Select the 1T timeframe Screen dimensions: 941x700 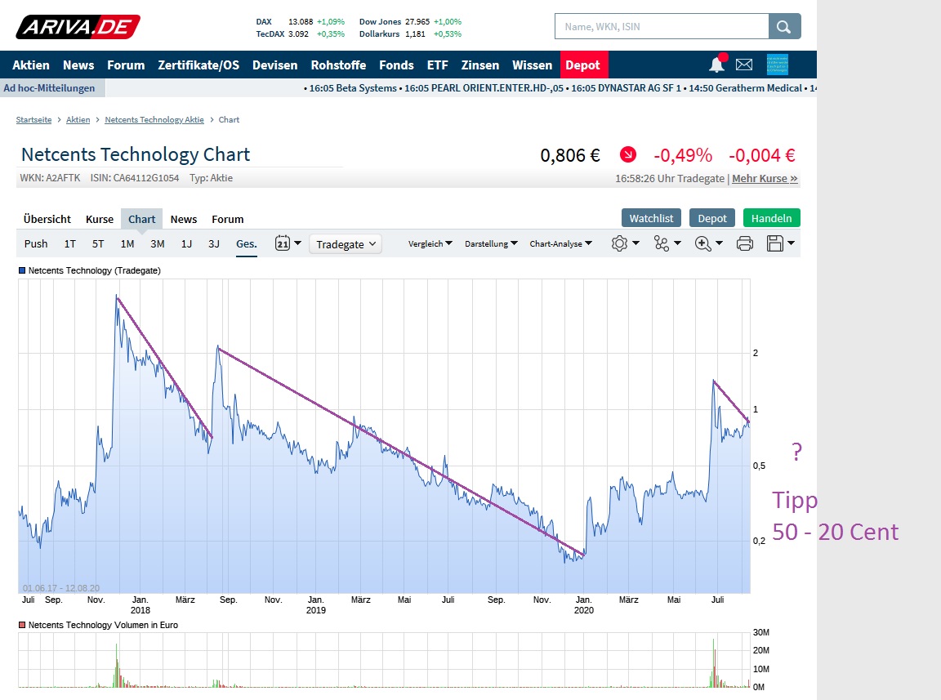coord(70,243)
